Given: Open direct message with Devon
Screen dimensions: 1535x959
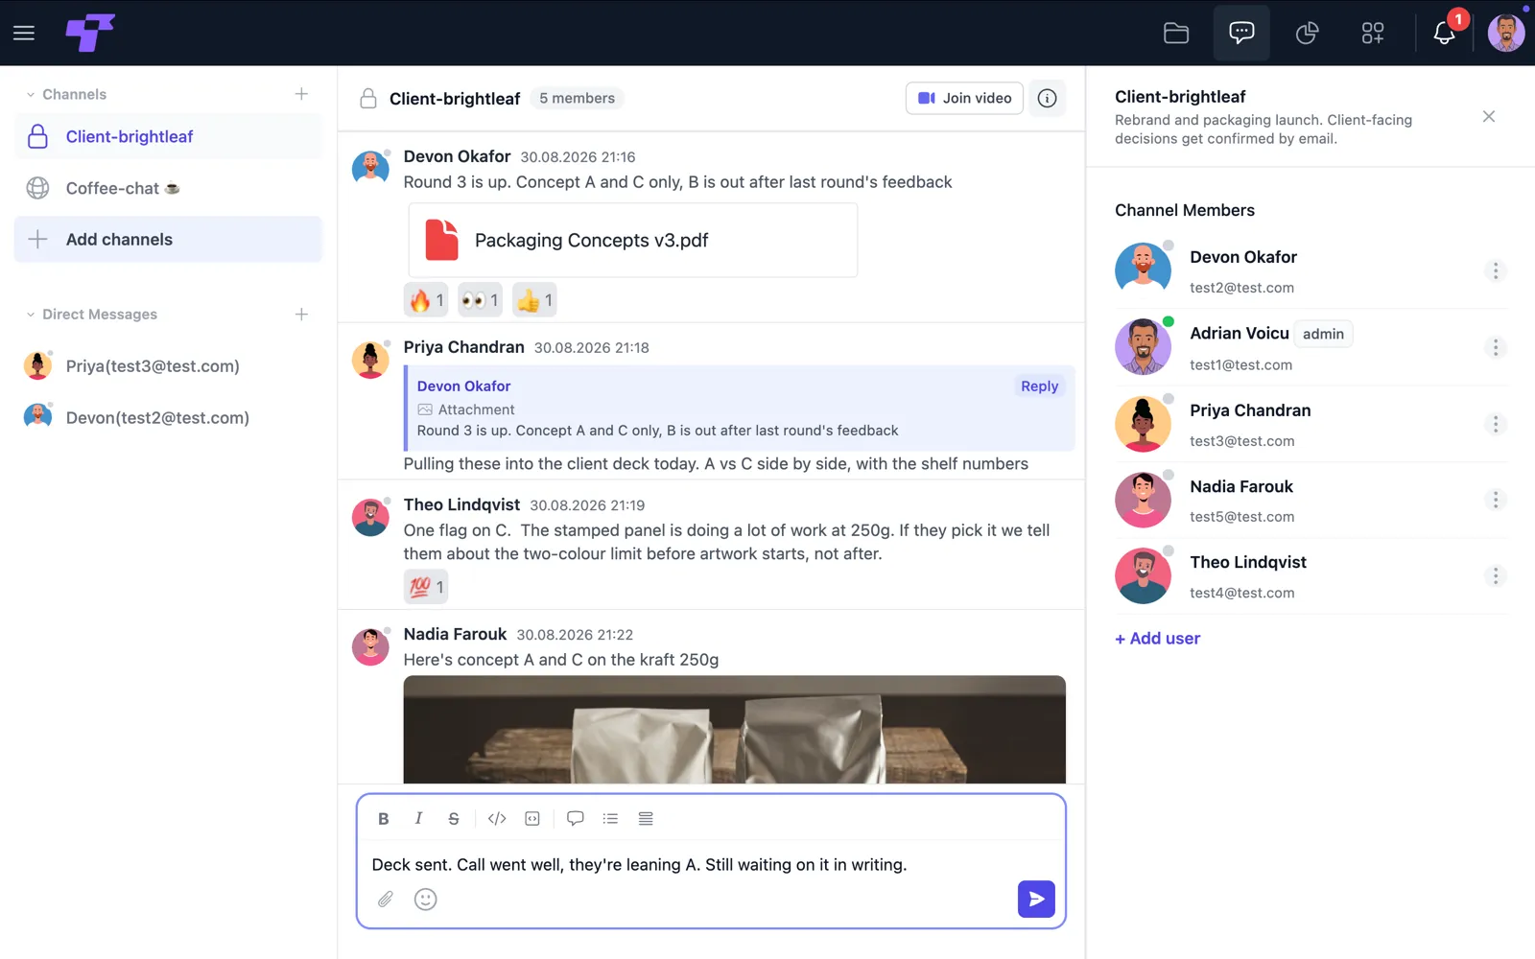Looking at the screenshot, I should [168, 418].
